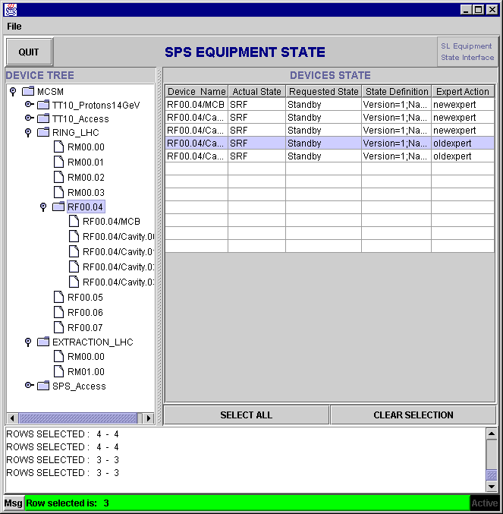The height and width of the screenshot is (514, 503).
Task: Click the device tree scroll left arrow
Action: pos(12,418)
